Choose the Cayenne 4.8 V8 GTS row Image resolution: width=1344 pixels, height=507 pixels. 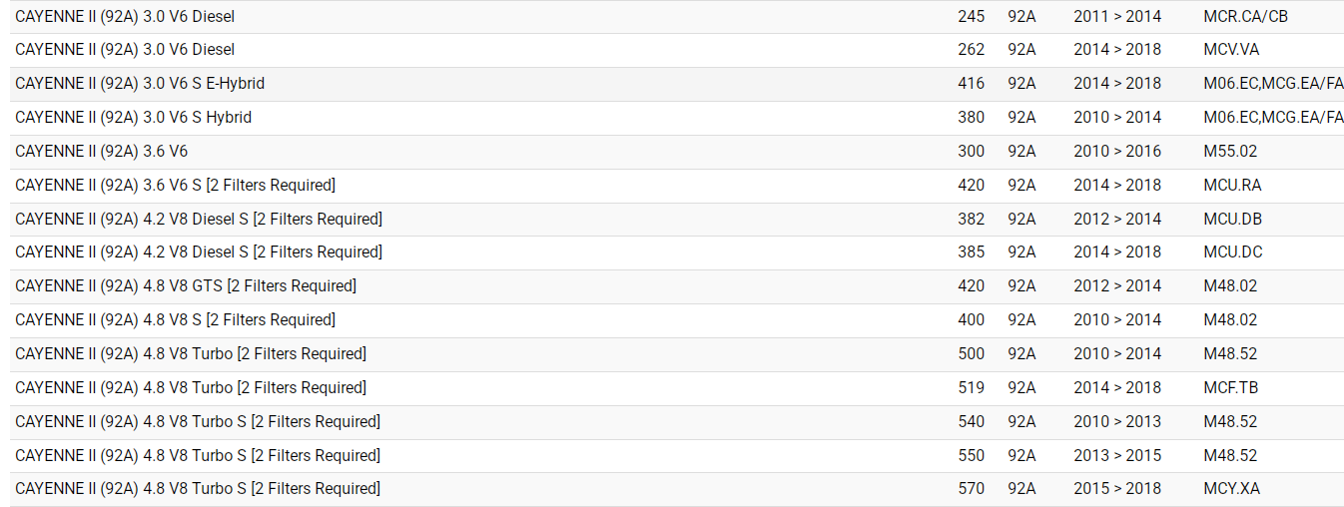[x=186, y=286]
